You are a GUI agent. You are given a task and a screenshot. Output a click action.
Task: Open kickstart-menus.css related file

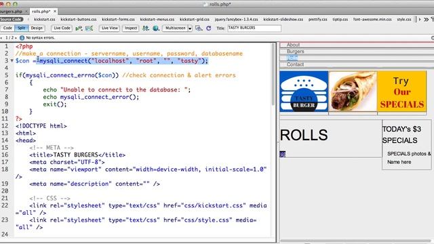click(x=157, y=20)
